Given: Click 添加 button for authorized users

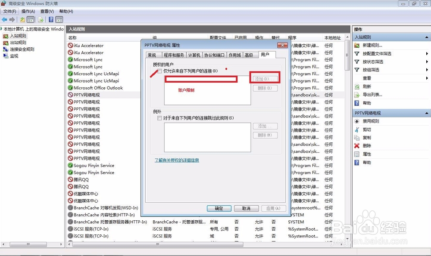Looking at the screenshot, I should tap(265, 79).
